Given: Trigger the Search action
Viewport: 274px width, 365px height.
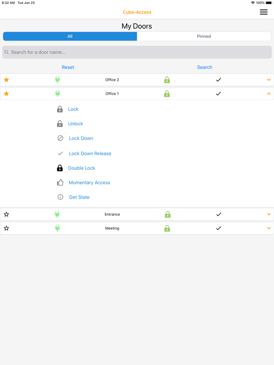Looking at the screenshot, I should 204,67.
